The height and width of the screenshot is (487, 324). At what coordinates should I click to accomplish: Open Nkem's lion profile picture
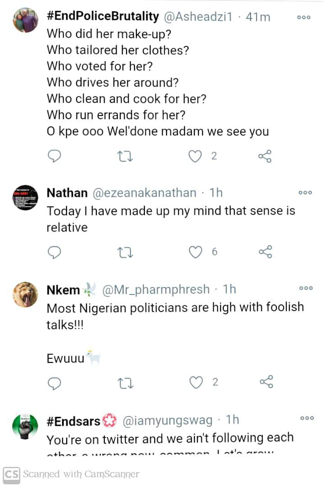coord(25,295)
